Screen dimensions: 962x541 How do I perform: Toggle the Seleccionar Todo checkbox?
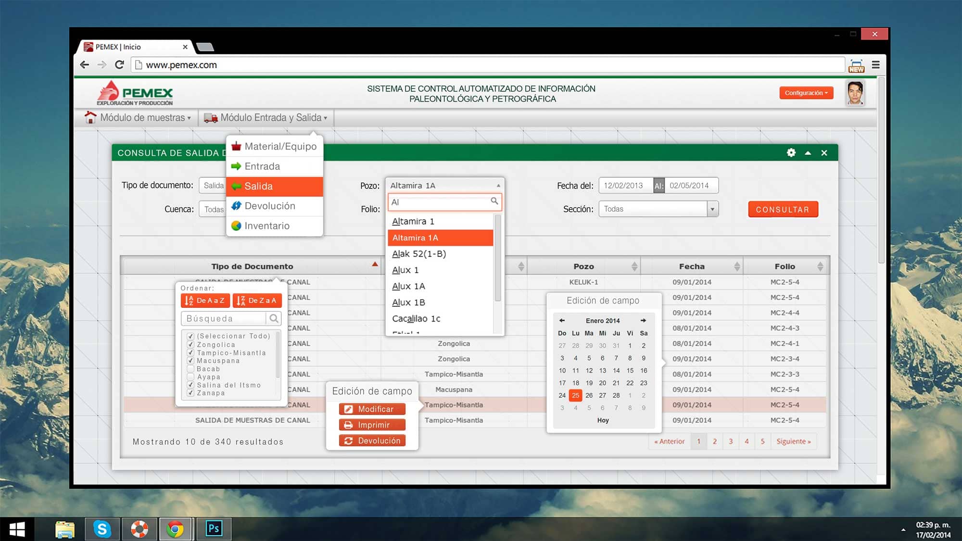190,336
